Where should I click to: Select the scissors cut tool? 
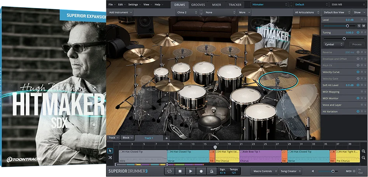click(110, 158)
